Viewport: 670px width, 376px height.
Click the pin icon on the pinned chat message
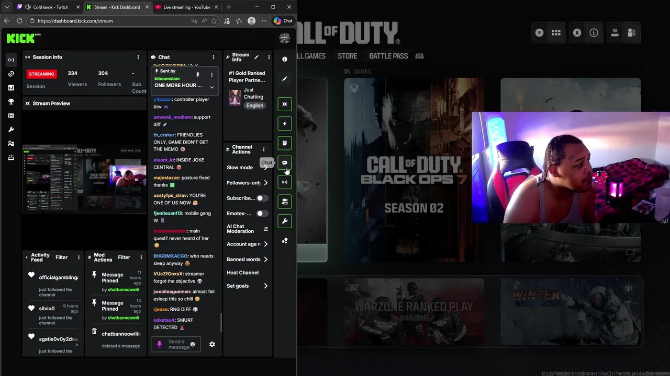click(197, 75)
